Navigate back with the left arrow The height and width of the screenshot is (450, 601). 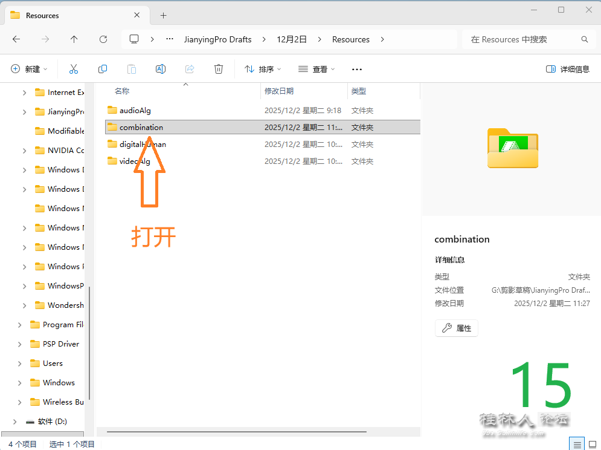pyautogui.click(x=16, y=39)
